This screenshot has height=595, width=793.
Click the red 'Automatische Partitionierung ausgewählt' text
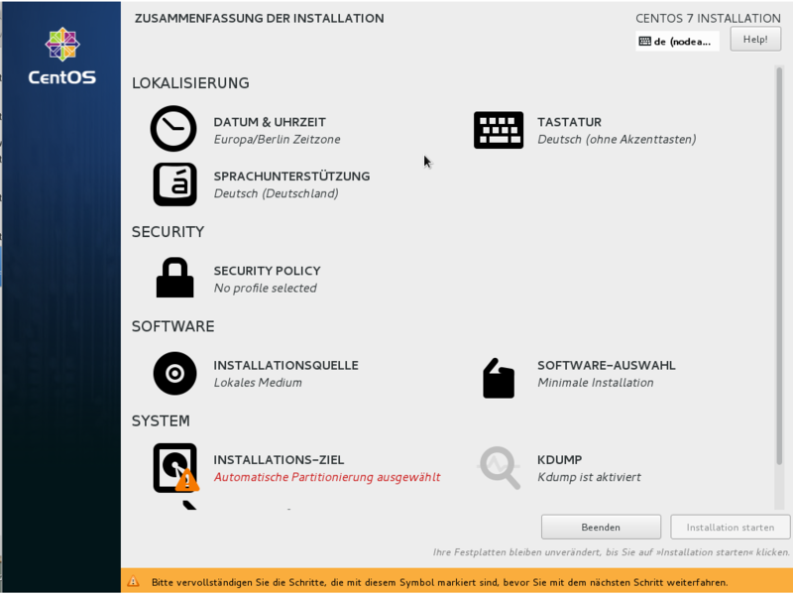[327, 477]
